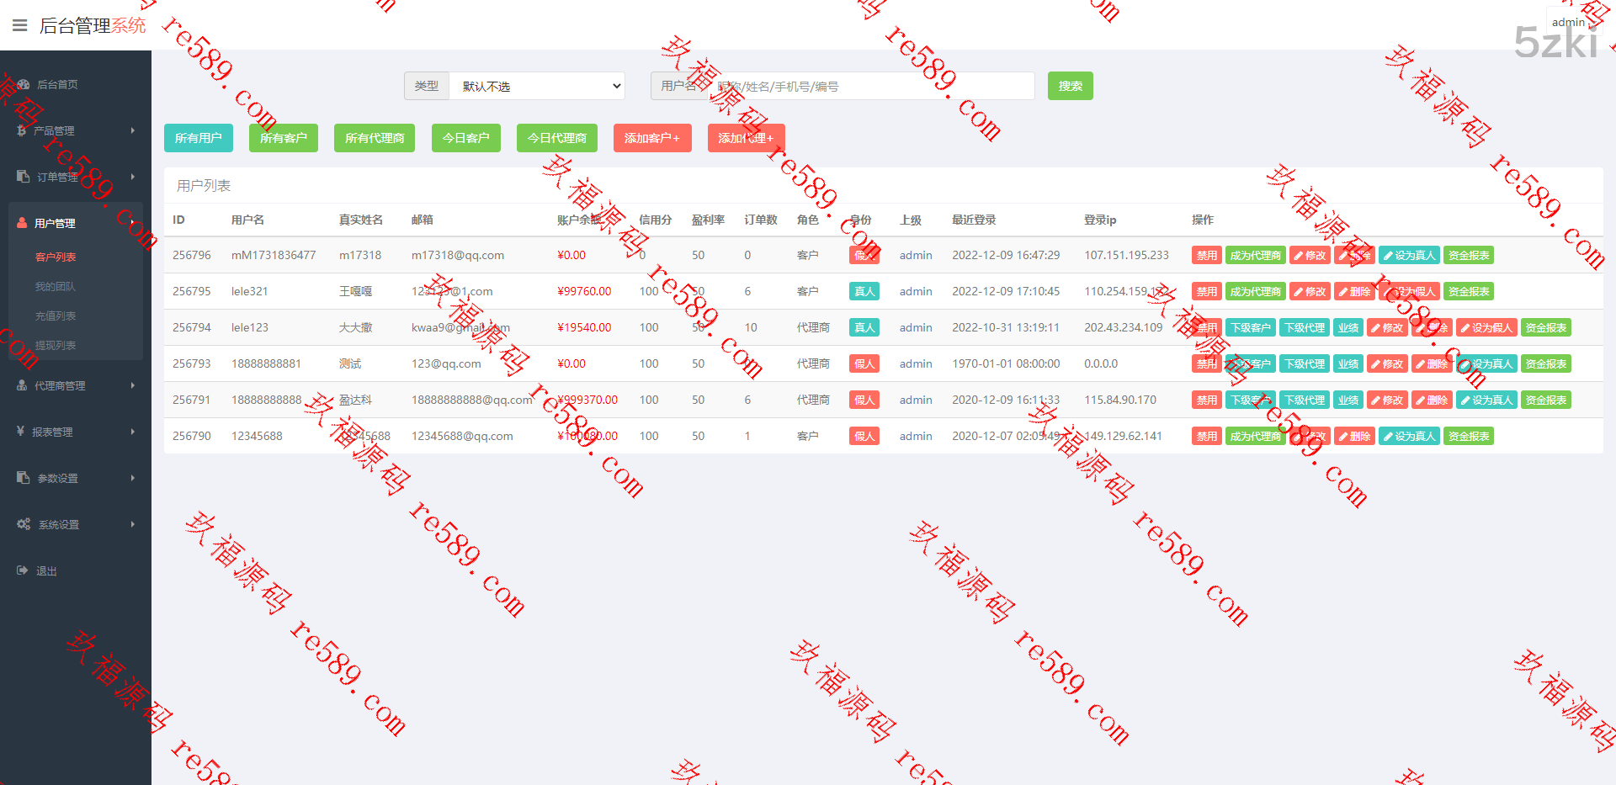The width and height of the screenshot is (1616, 785).
Task: Click the 代理商管理 group icon
Action: (x=23, y=385)
